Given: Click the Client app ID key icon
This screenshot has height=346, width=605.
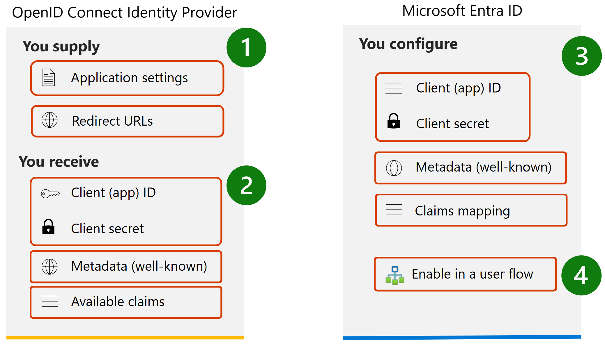Looking at the screenshot, I should point(49,193).
